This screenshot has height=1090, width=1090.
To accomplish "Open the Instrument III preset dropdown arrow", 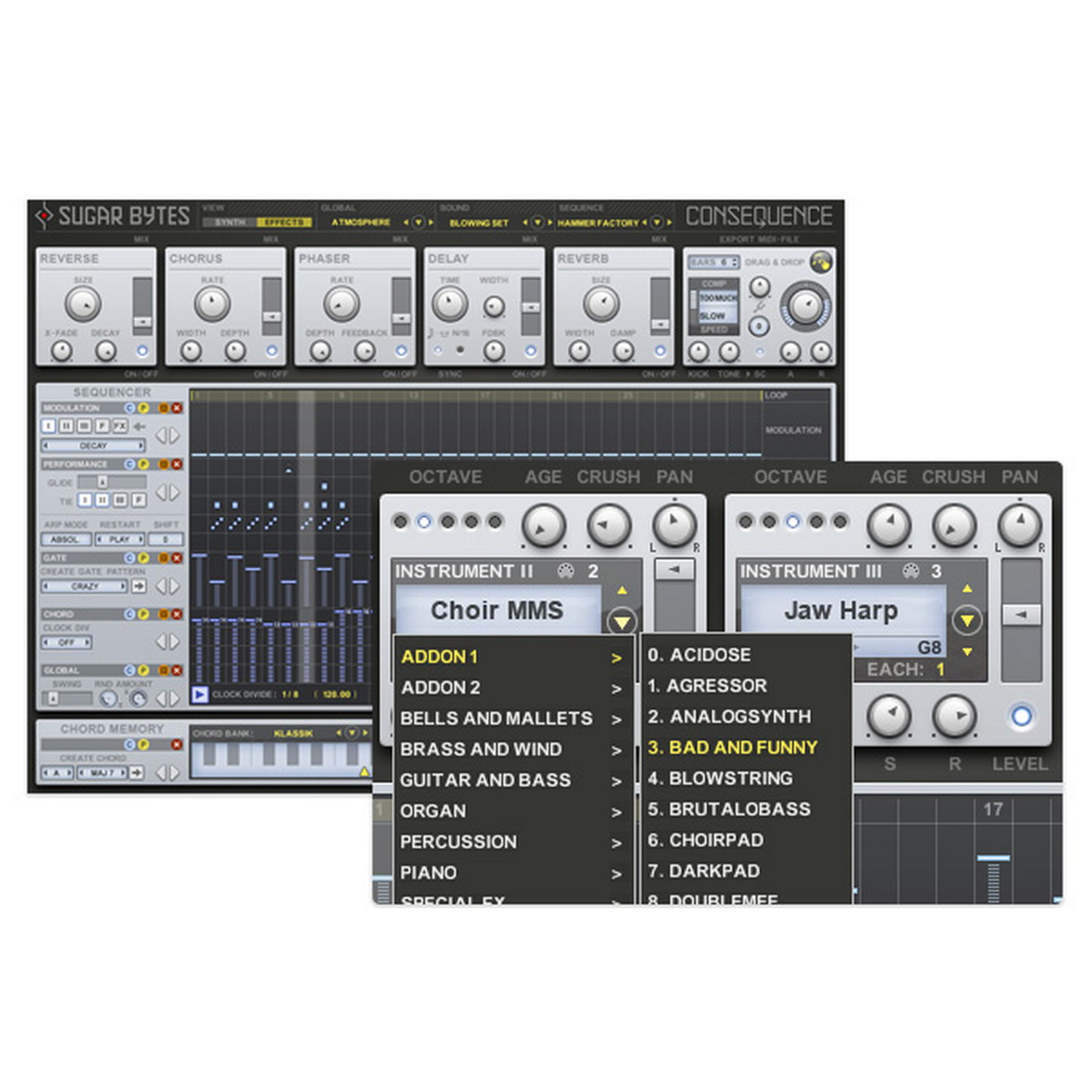I will [x=966, y=621].
